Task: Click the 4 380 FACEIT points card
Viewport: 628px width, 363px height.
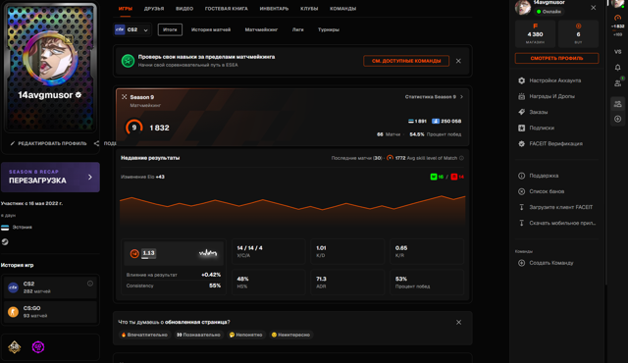Action: click(535, 34)
